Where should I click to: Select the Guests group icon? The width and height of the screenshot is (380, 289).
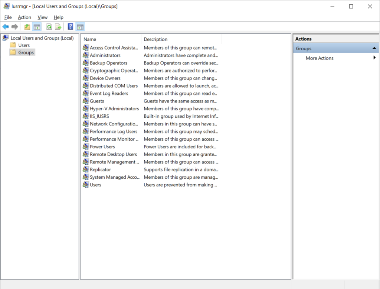pyautogui.click(x=85, y=101)
